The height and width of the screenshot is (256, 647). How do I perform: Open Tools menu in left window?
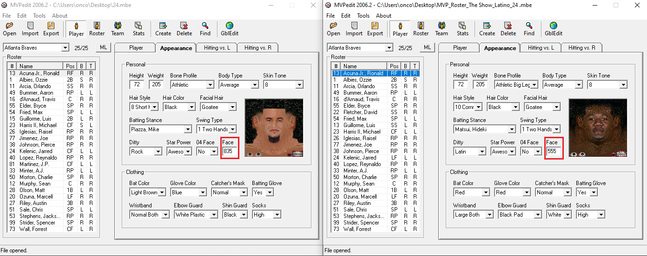39,15
